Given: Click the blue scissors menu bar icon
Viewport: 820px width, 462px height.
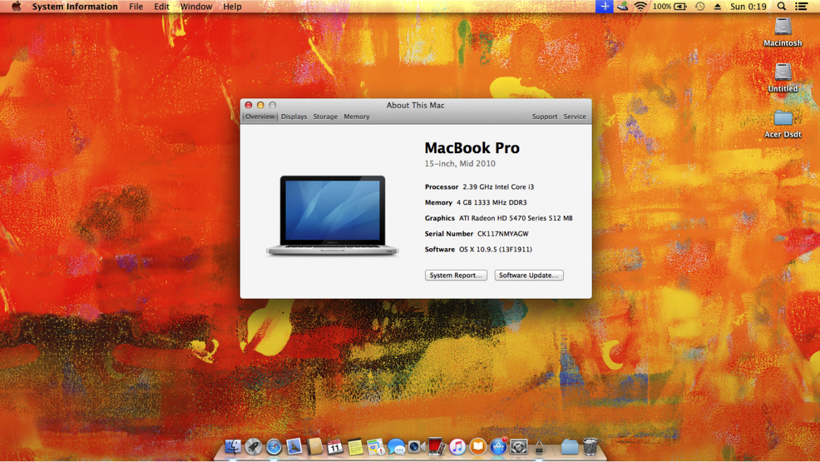Looking at the screenshot, I should click(x=604, y=6).
